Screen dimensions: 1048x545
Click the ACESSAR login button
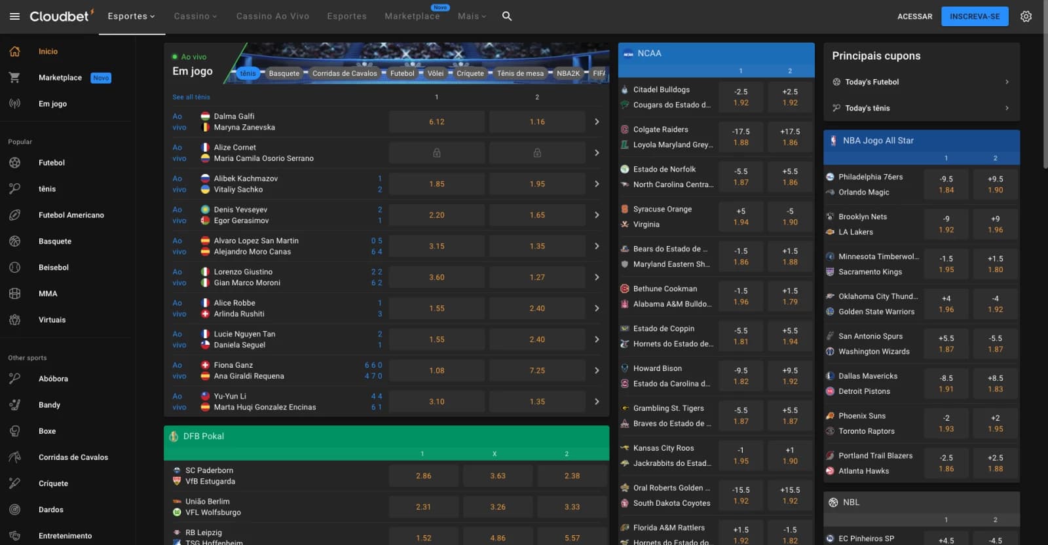914,16
